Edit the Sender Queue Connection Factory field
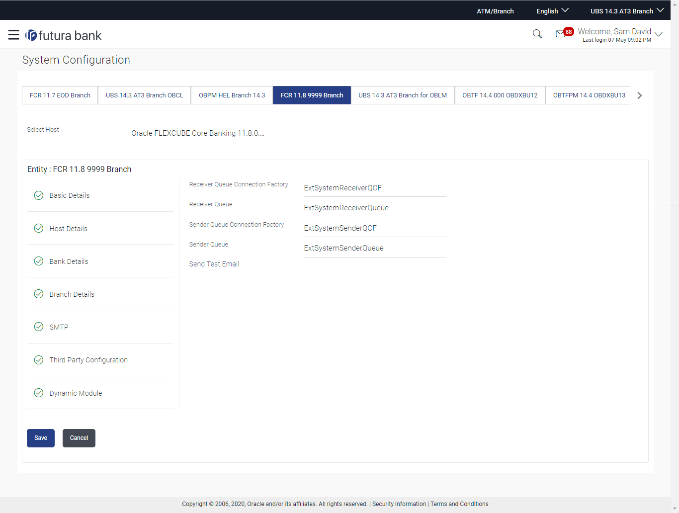This screenshot has width=679, height=513. (375, 228)
